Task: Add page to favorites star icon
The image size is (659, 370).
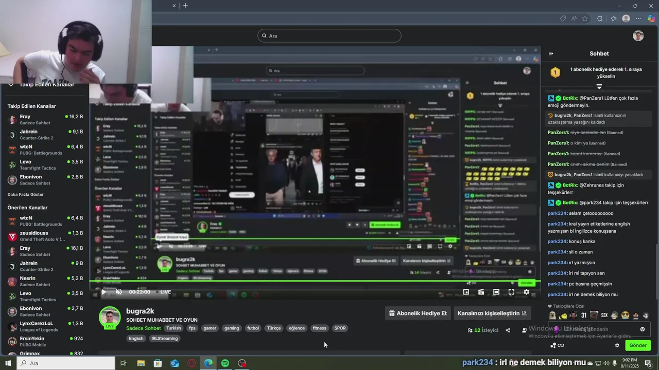Action: tap(585, 18)
